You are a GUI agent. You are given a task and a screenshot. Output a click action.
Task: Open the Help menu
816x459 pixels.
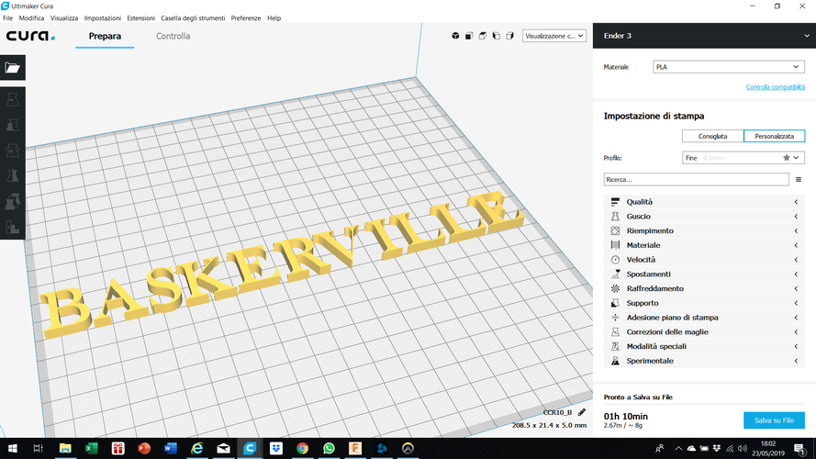[x=274, y=18]
